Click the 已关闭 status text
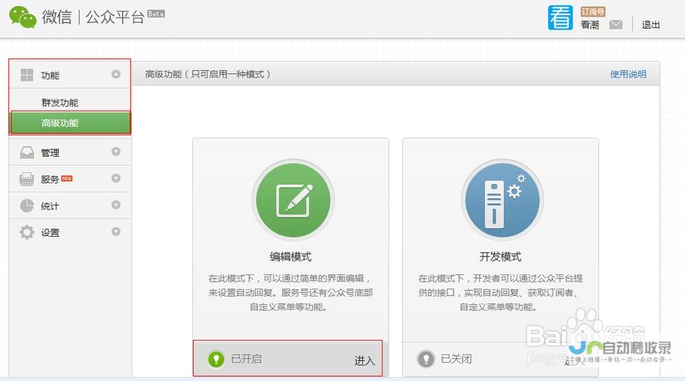The width and height of the screenshot is (685, 381). pos(456,358)
